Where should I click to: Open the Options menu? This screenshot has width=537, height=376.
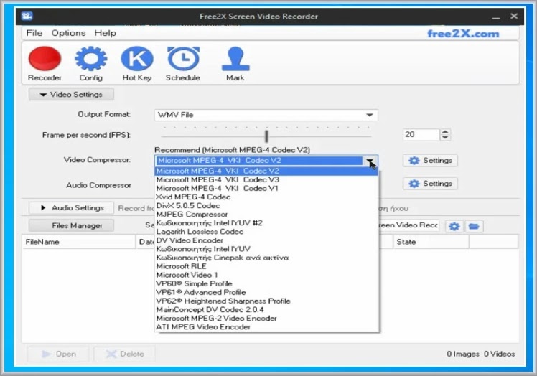point(68,33)
